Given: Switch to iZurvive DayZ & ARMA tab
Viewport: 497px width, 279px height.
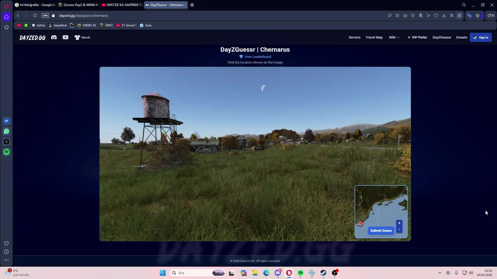Looking at the screenshot, I should pos(78,5).
